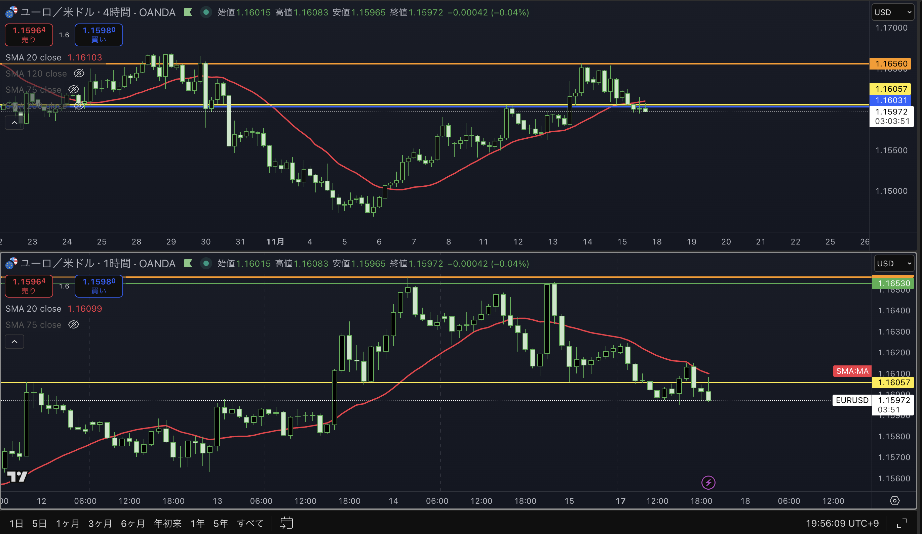Click the purple lightning bolt event icon
922x534 pixels.
pyautogui.click(x=708, y=483)
